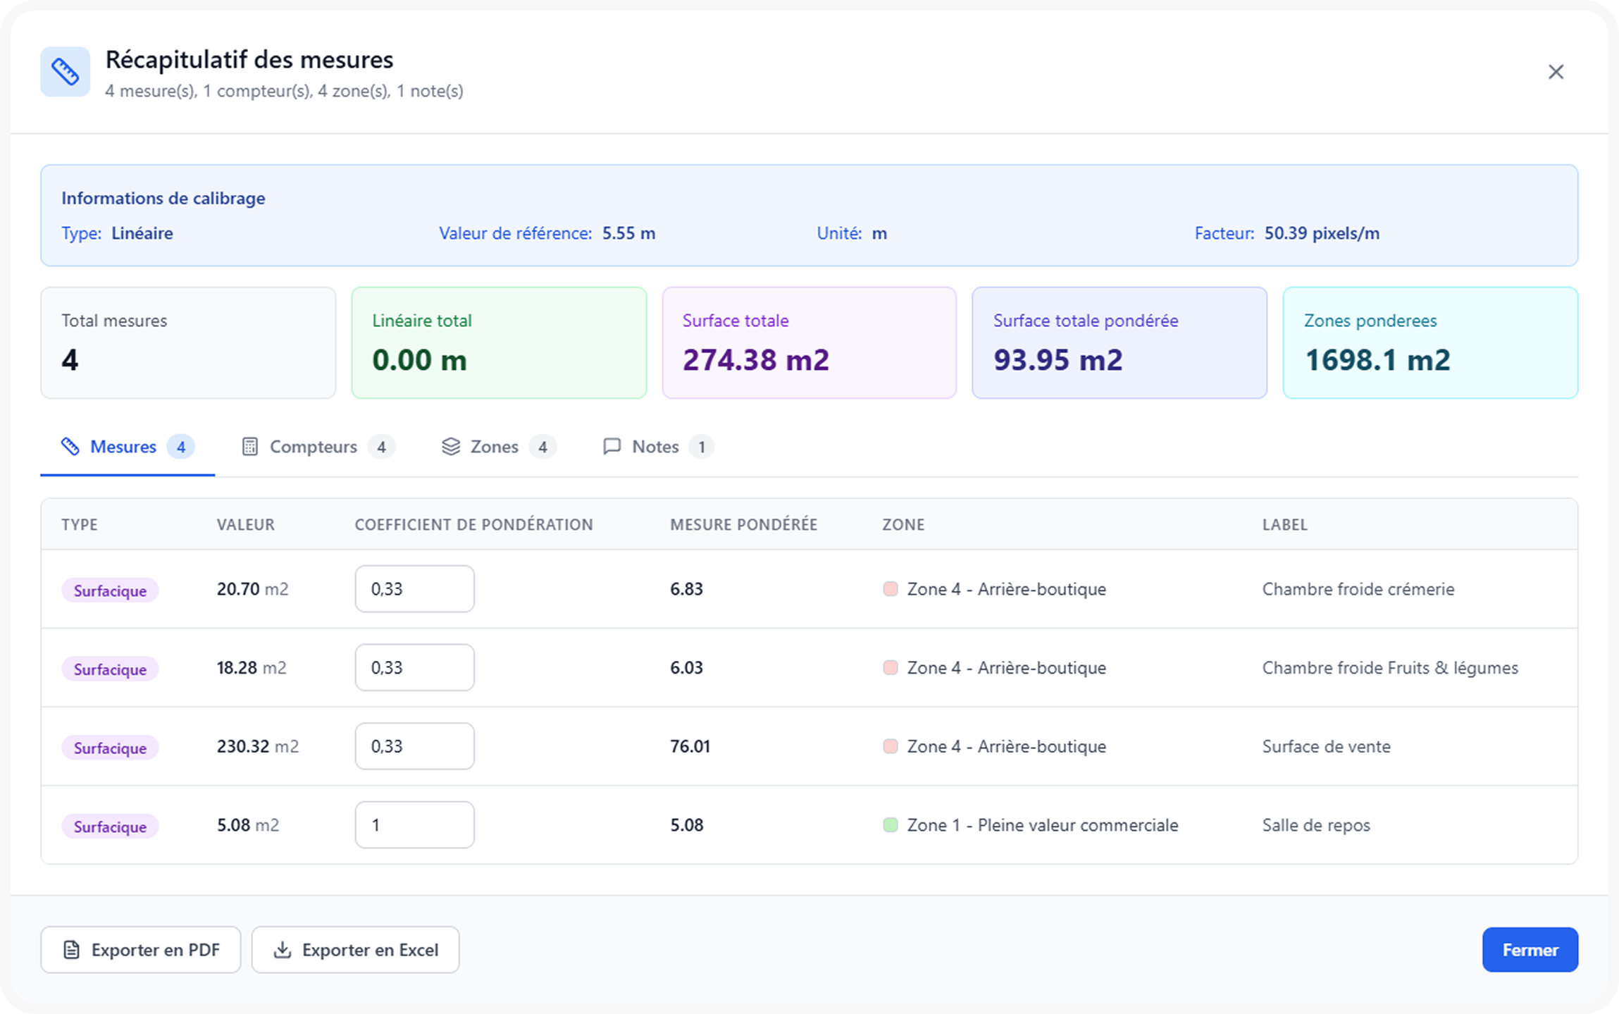1619x1014 pixels.
Task: Switch to the Compteurs tab
Action: 318,447
